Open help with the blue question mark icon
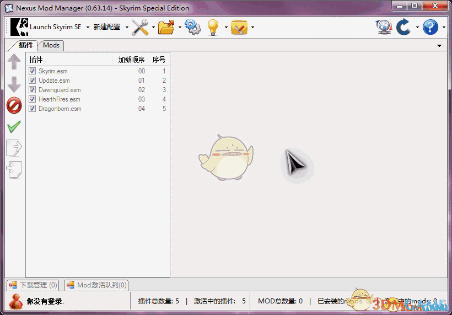The image size is (452, 315). [431, 27]
